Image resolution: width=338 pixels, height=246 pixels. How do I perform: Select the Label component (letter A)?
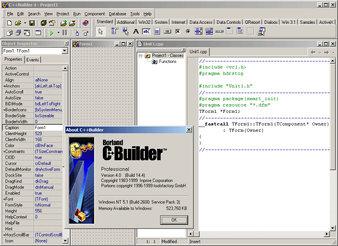pyautogui.click(x=136, y=31)
